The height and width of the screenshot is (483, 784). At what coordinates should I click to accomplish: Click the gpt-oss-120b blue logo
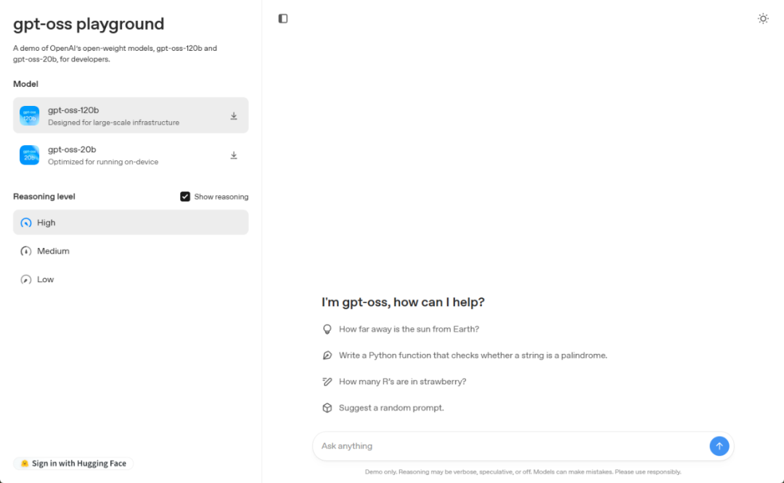point(30,115)
